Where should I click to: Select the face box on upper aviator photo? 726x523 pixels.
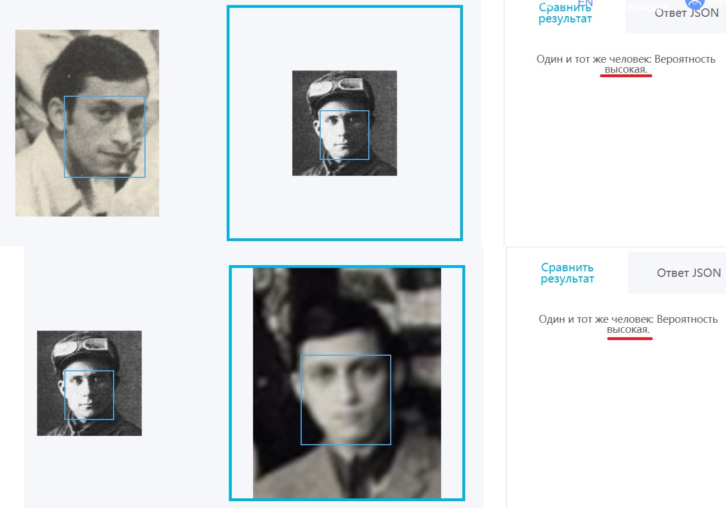click(344, 135)
